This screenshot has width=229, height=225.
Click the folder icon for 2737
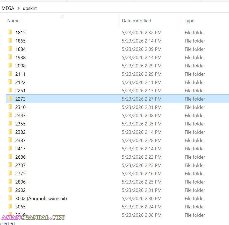(10, 165)
